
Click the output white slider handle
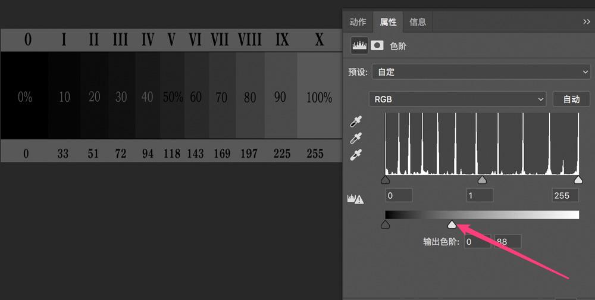452,225
